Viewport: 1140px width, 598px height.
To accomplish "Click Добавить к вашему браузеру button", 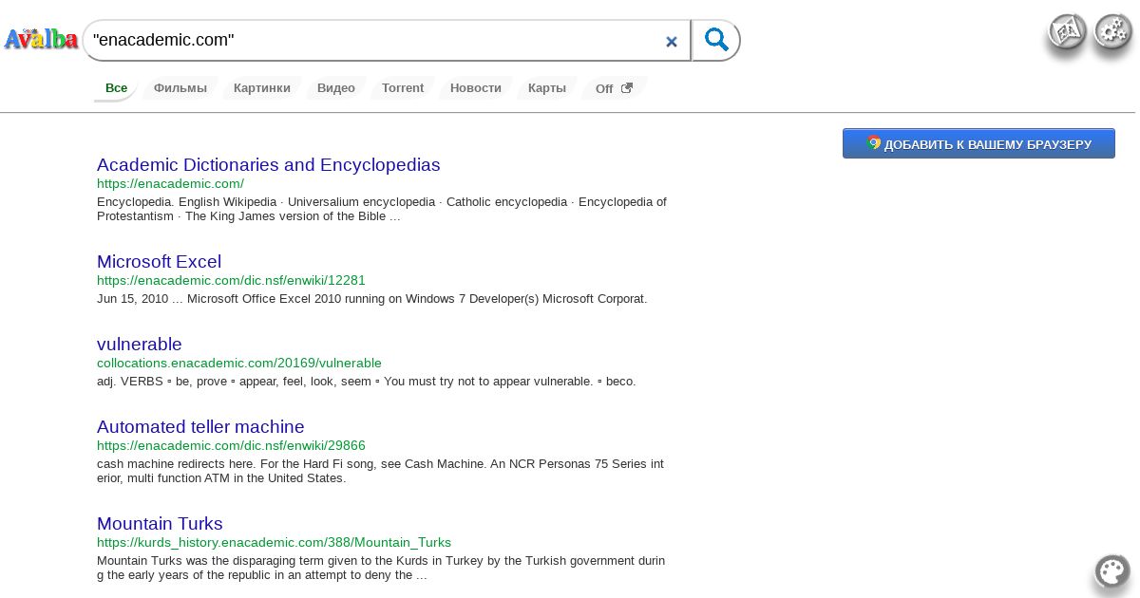I will (x=978, y=143).
